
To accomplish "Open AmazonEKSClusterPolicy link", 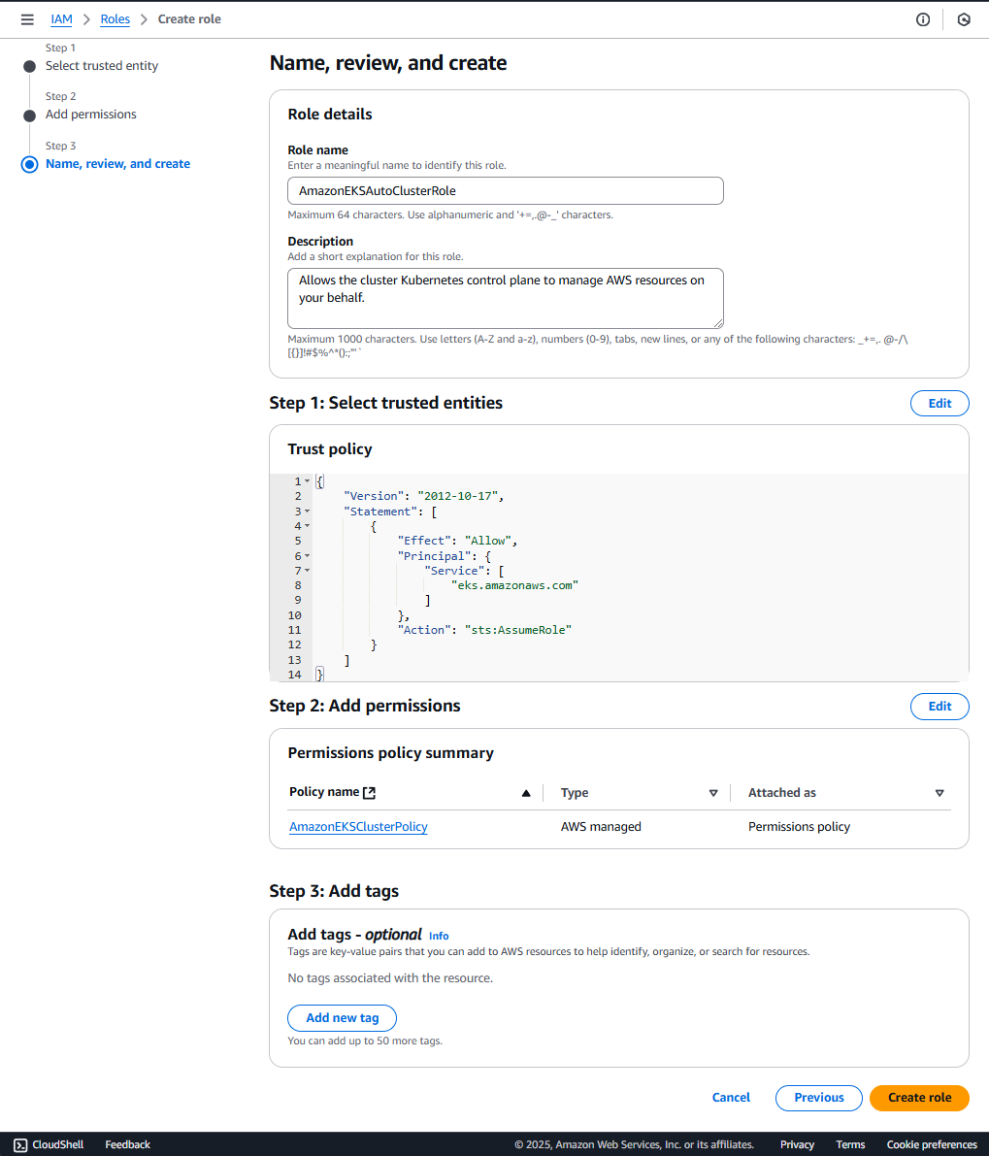I will [358, 827].
